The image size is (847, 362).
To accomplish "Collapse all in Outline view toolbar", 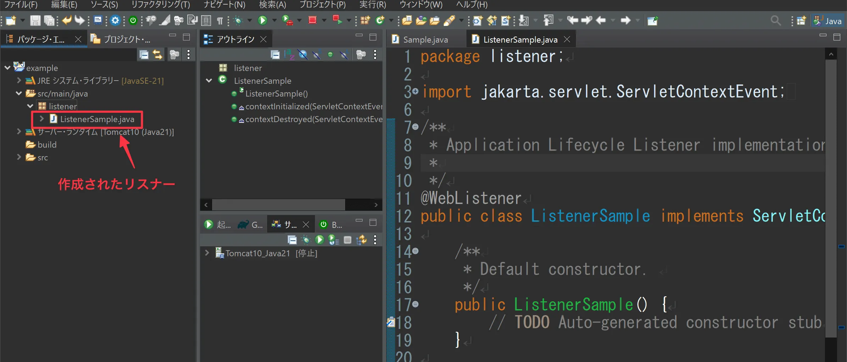I will [275, 55].
